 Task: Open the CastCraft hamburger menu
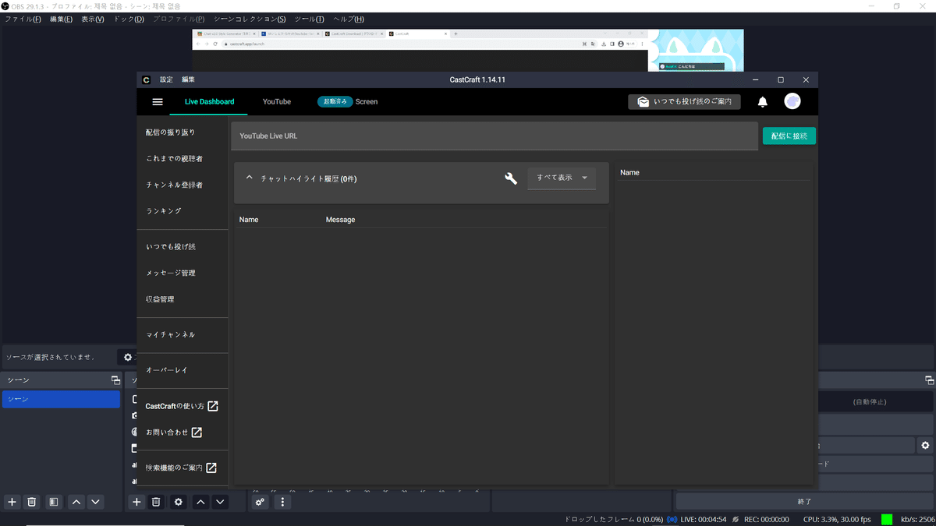pos(158,102)
